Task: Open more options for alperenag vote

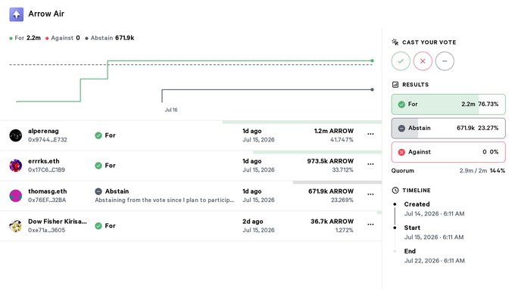Action: pos(370,134)
